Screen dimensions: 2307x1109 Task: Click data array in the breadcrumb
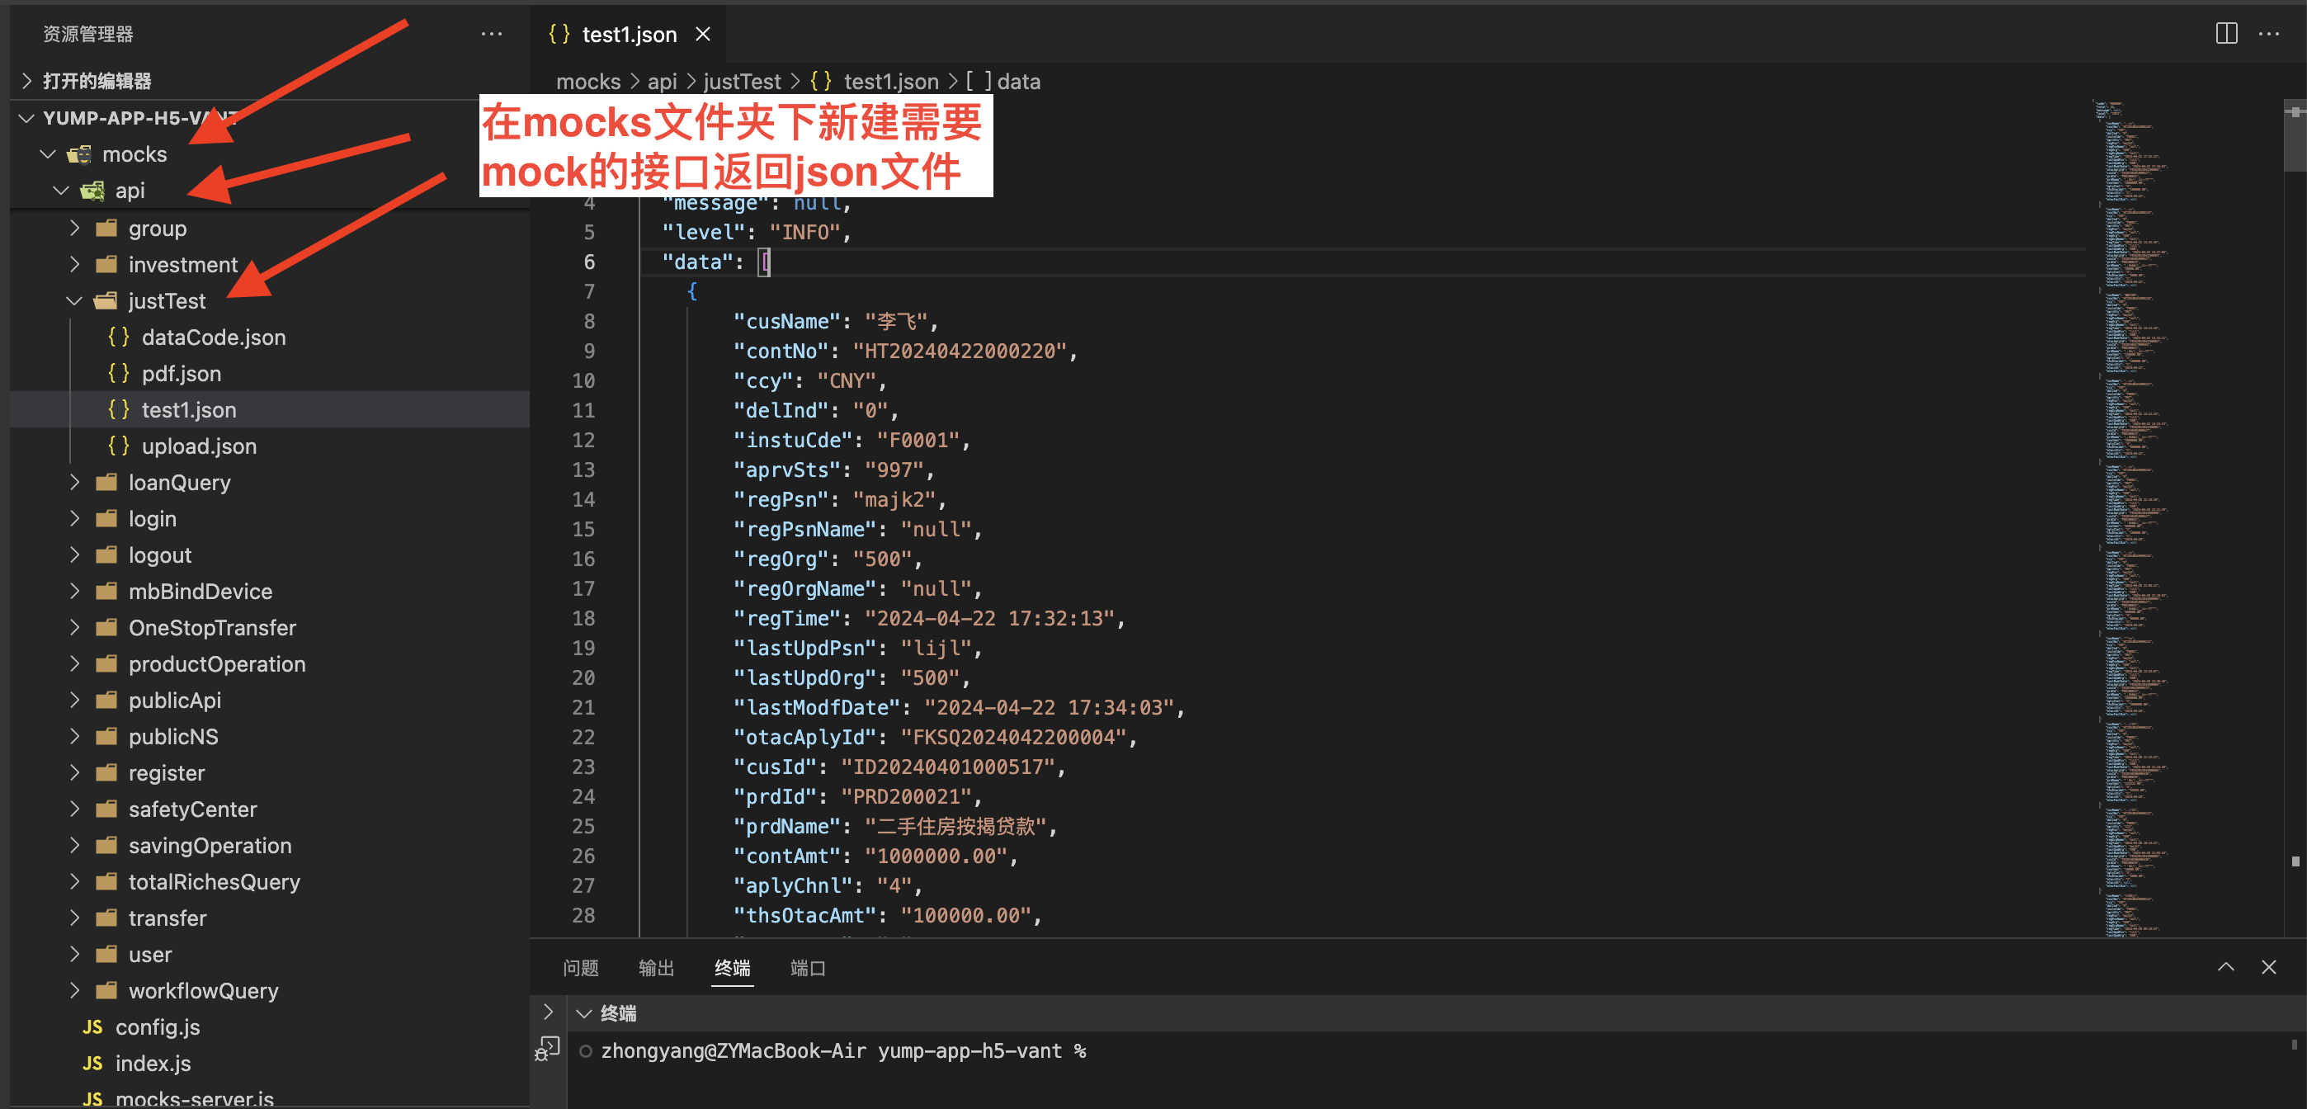(1003, 82)
